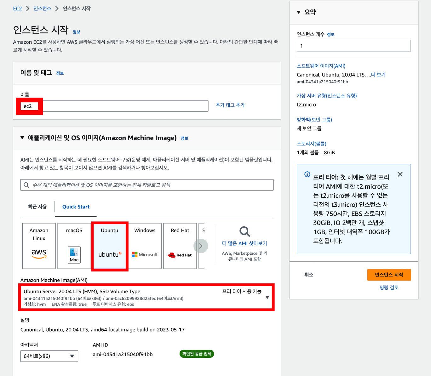Click the ubuntu logo in the Ubuntu card
The width and height of the screenshot is (431, 376).
[110, 254]
